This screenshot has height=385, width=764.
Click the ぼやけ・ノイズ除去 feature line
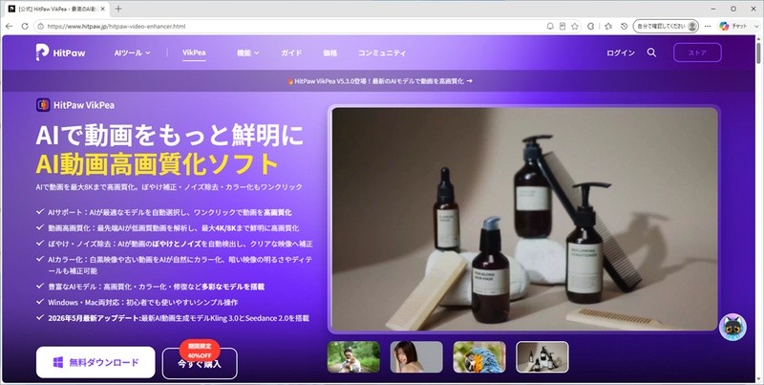[x=180, y=244]
